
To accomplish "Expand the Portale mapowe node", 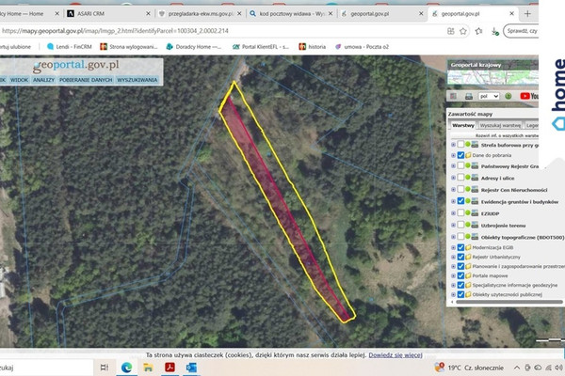I will pyautogui.click(x=453, y=275).
